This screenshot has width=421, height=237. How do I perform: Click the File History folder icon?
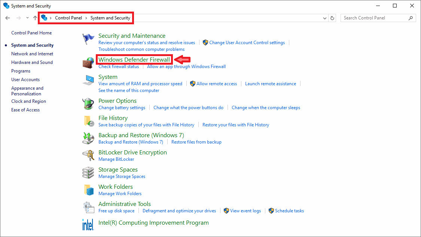point(88,121)
